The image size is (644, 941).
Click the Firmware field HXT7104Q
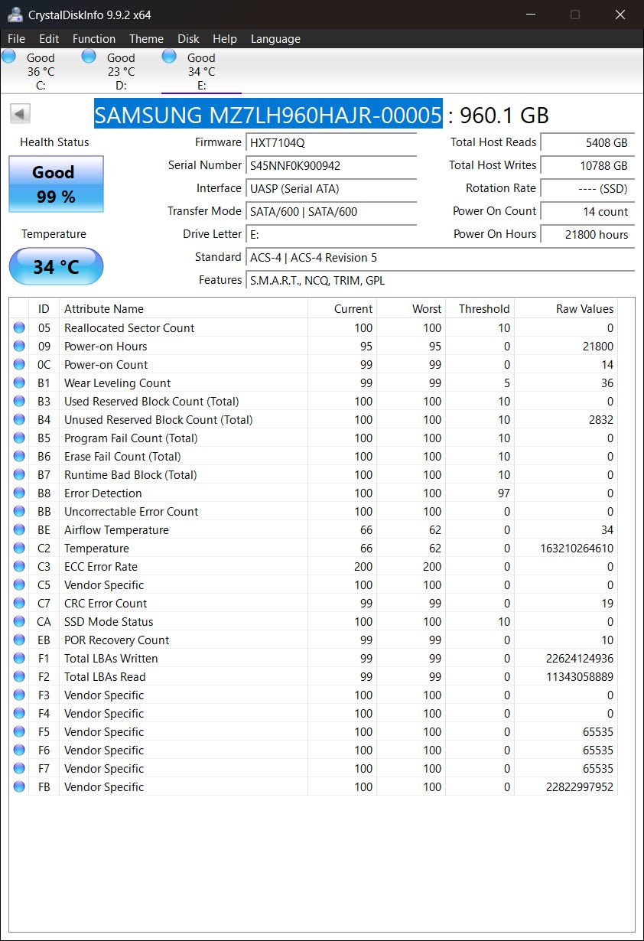331,143
